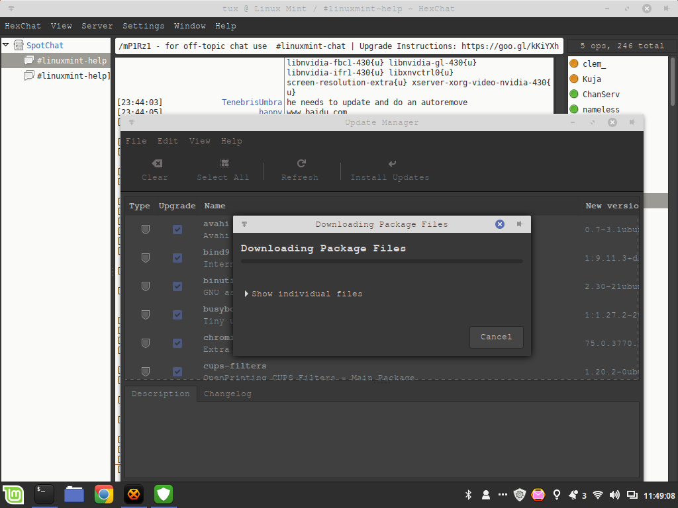Click the notifications bell tray icon

click(574, 495)
